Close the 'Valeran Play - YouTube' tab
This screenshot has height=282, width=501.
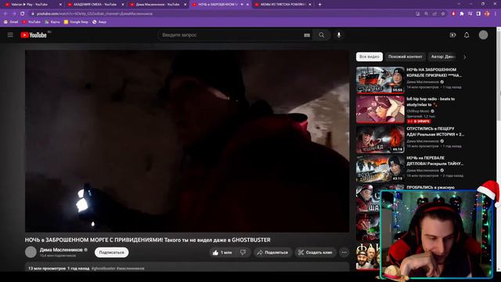[x=60, y=5]
